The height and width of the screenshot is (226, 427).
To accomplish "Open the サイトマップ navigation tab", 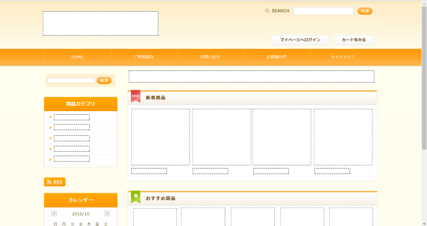I will click(x=343, y=57).
